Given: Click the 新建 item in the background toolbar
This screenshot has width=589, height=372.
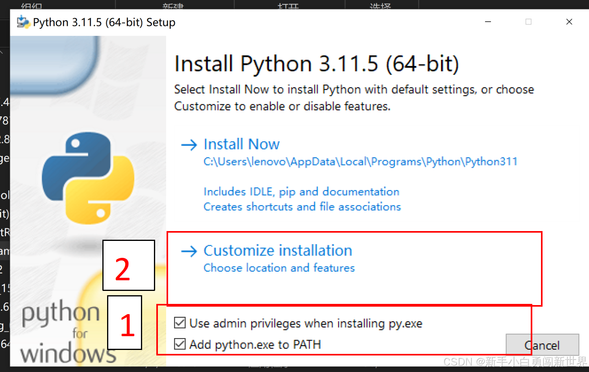Looking at the screenshot, I should pos(174,6).
